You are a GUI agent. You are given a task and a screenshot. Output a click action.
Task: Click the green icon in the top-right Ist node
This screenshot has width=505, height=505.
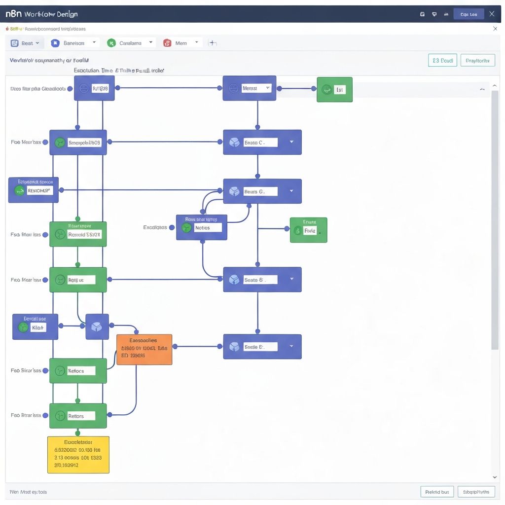(x=326, y=90)
